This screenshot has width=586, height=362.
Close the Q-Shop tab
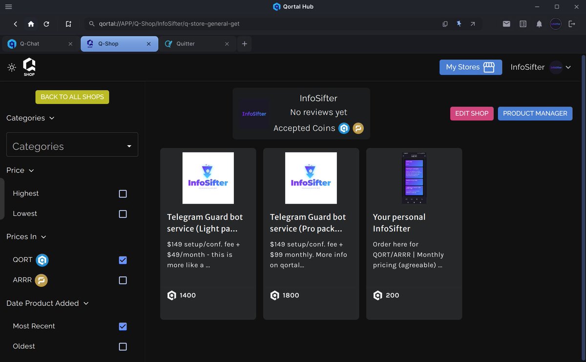point(149,44)
